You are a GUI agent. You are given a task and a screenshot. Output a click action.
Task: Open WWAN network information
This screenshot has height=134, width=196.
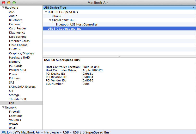point(14,124)
